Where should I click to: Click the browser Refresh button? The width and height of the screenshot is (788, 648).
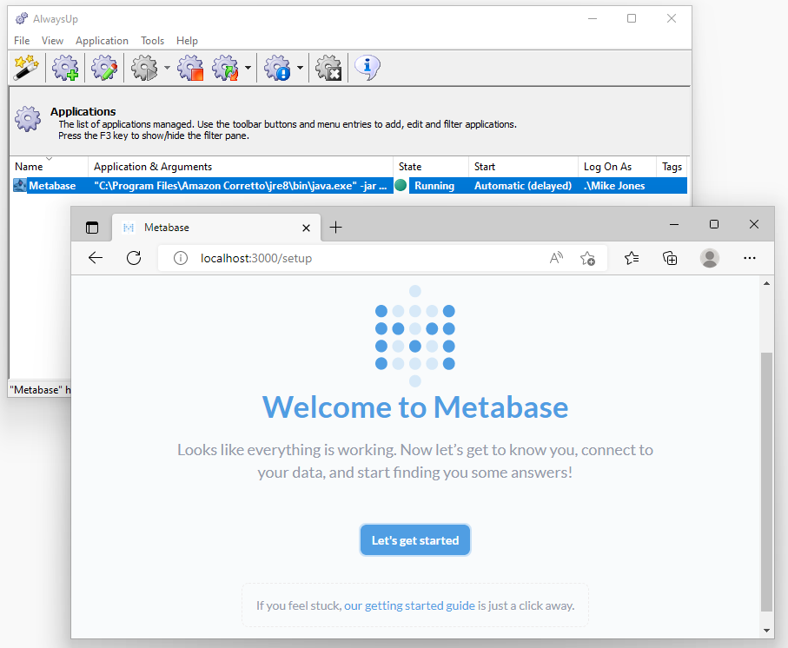pos(134,258)
